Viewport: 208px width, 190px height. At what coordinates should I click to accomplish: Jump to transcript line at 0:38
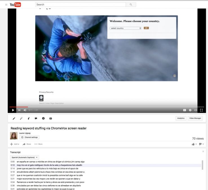[106, 185]
